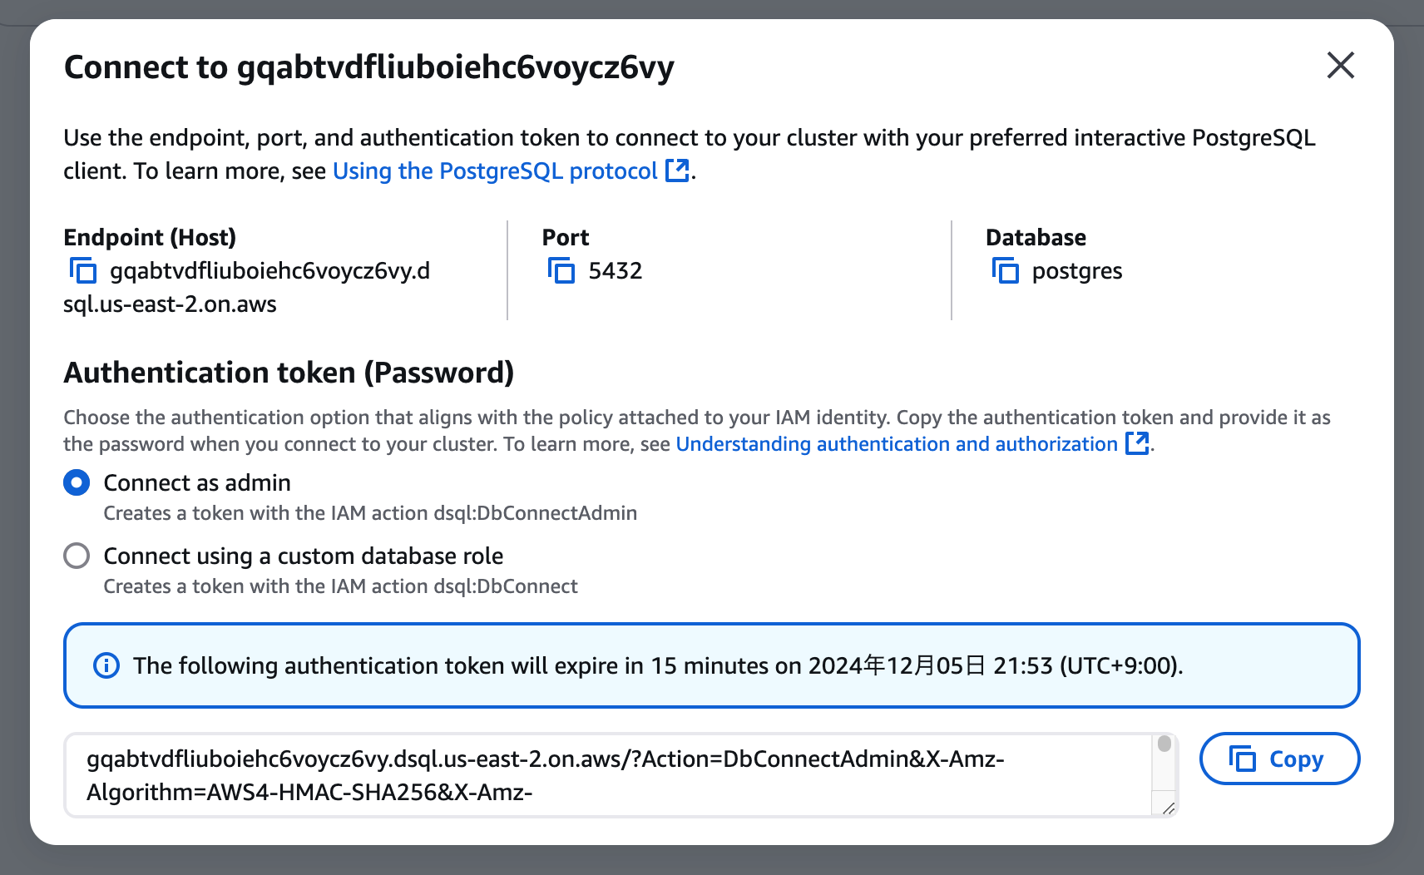Click the resize handle of token box
Viewport: 1424px width, 875px height.
click(x=1168, y=808)
